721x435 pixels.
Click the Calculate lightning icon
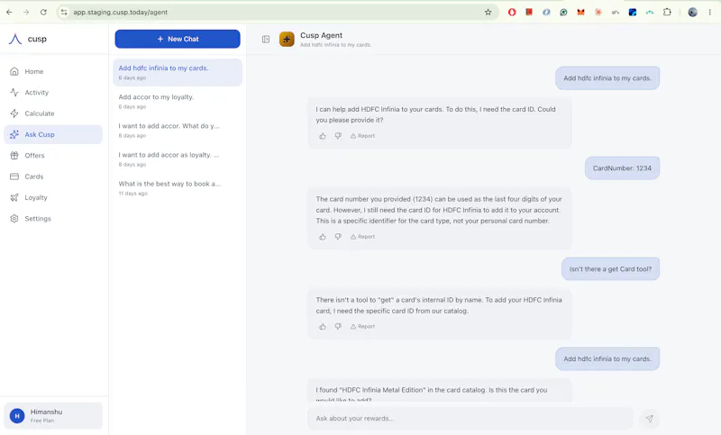coord(14,113)
